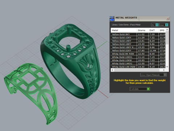The height and width of the screenshot is (131, 174).
Task: Select the 'White Gold:14KX1' row
Action: 138,64
